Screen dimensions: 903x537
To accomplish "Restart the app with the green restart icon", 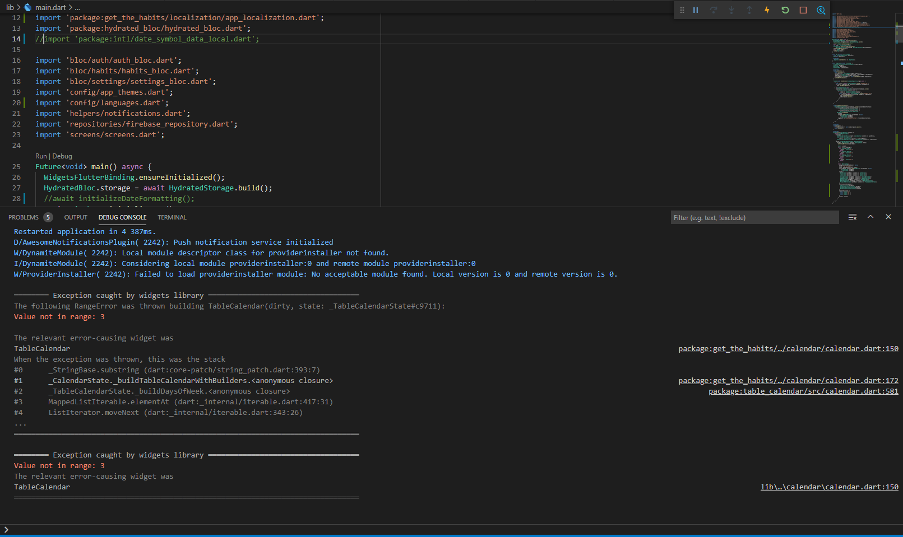I will click(x=785, y=10).
